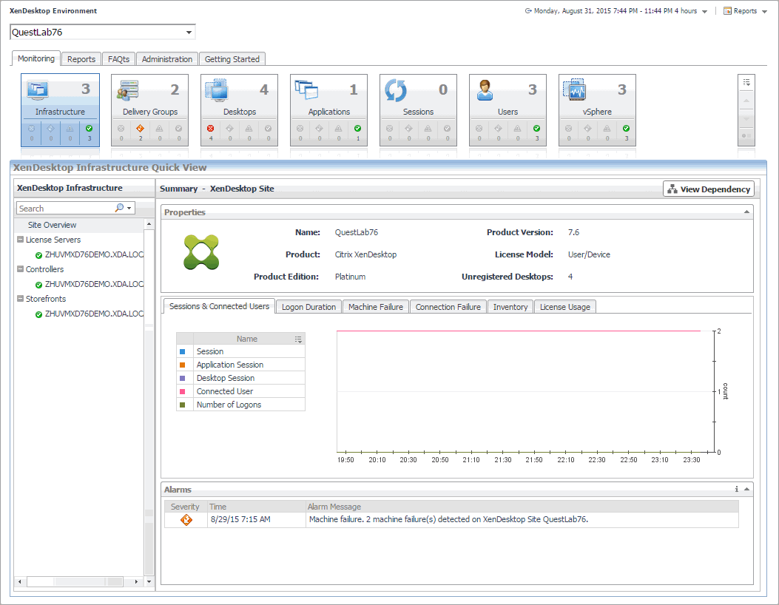Open the Delivery Groups tile icon
Screen dimensions: 779x605
coord(128,90)
